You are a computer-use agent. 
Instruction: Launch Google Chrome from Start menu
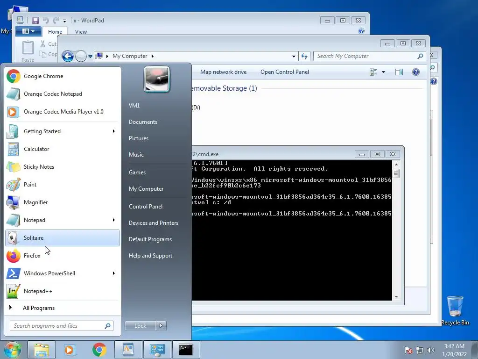pyautogui.click(x=63, y=76)
